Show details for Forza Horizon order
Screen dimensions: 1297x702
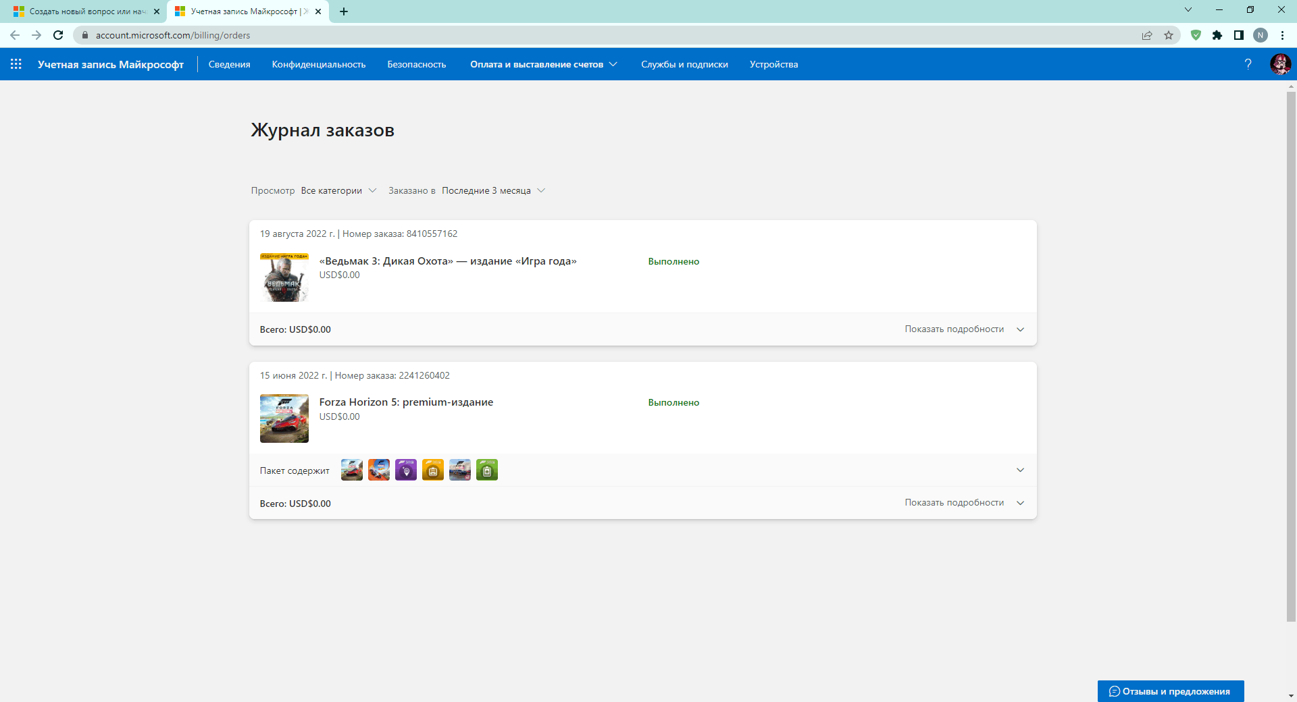(x=965, y=503)
